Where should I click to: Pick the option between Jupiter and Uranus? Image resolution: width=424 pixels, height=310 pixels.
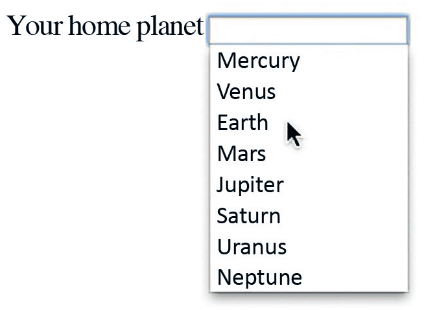(248, 216)
